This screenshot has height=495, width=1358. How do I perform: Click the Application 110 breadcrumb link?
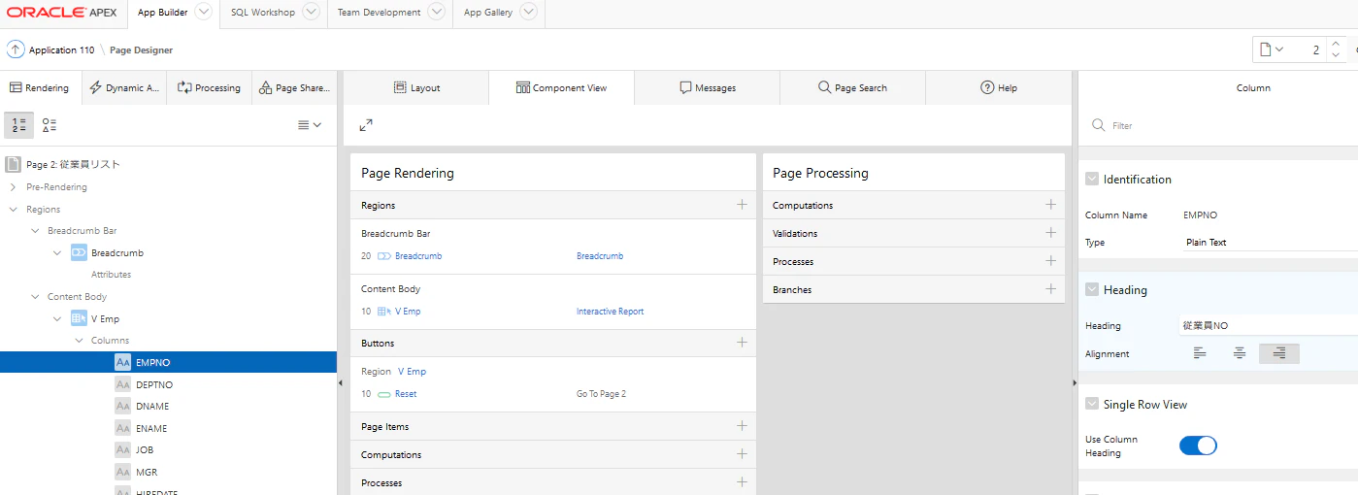[x=62, y=49]
